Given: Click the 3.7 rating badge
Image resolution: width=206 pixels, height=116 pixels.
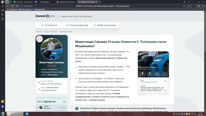Looking at the screenshot, I should pos(39,39).
